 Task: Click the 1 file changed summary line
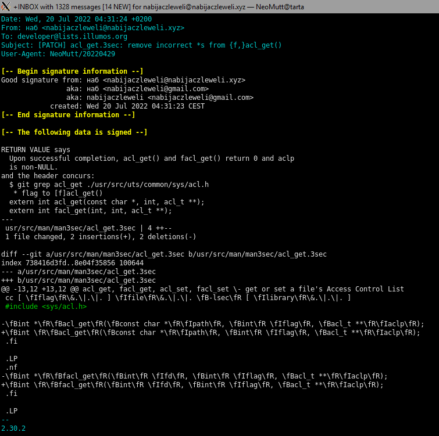(x=101, y=237)
